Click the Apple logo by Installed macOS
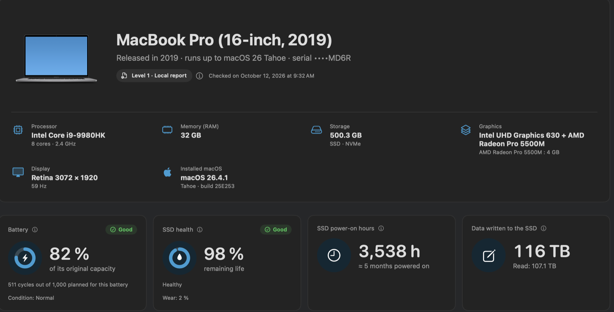614x312 pixels. point(168,172)
